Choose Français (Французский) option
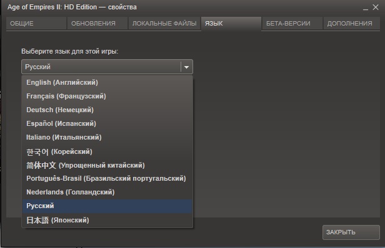This screenshot has width=385, height=248. pyautogui.click(x=107, y=96)
